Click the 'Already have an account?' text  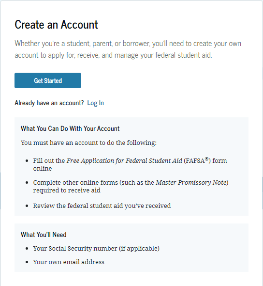49,103
